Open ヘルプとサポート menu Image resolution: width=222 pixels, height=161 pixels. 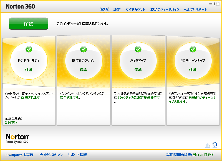click(x=195, y=10)
